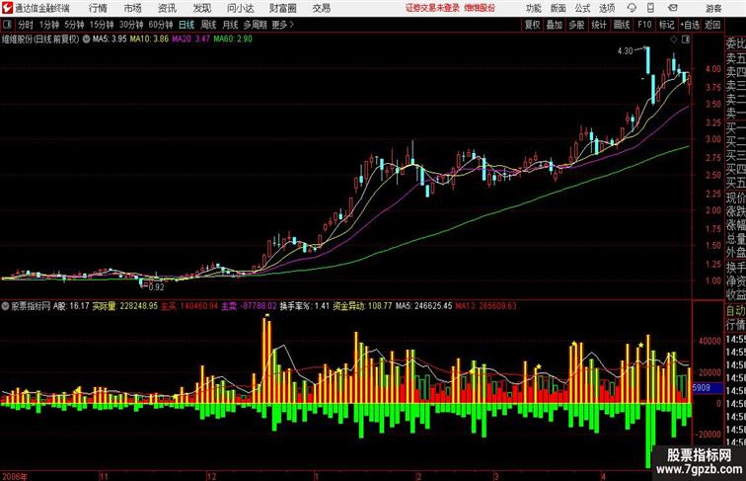Open the 交易 menu
746x481 pixels.
click(321, 8)
